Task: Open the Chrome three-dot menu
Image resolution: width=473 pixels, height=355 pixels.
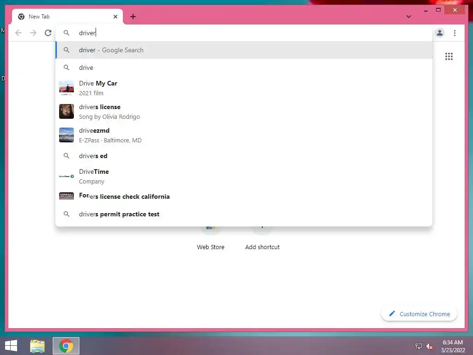Action: [x=455, y=33]
